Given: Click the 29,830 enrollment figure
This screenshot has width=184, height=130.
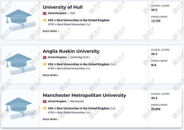Looking at the screenshot, I should click(x=156, y=109).
